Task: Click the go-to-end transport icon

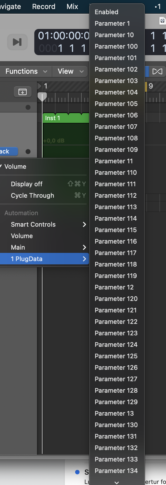Action: 17,42
